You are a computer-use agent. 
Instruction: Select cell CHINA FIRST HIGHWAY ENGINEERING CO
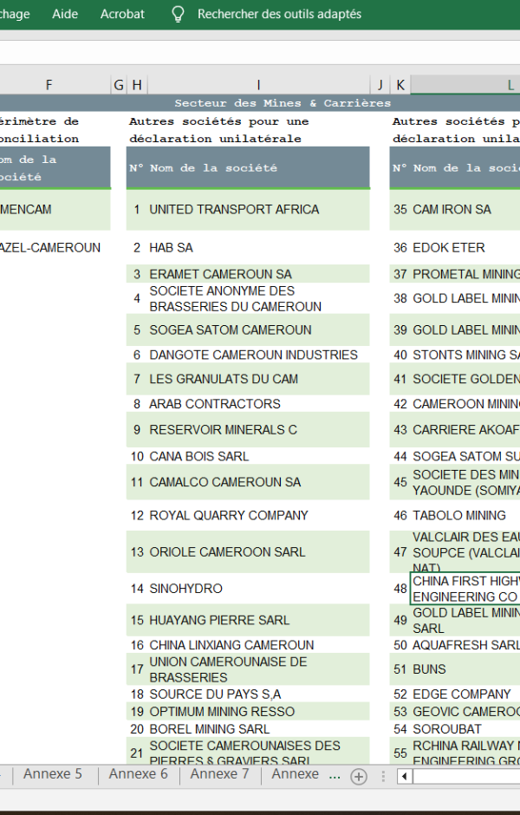coord(465,589)
